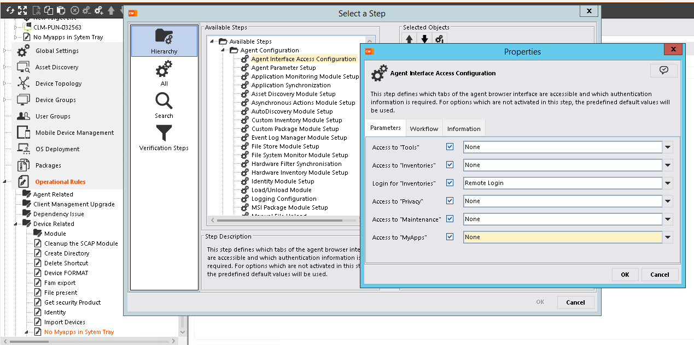
Task: Click OK in the Properties dialog
Action: point(625,275)
